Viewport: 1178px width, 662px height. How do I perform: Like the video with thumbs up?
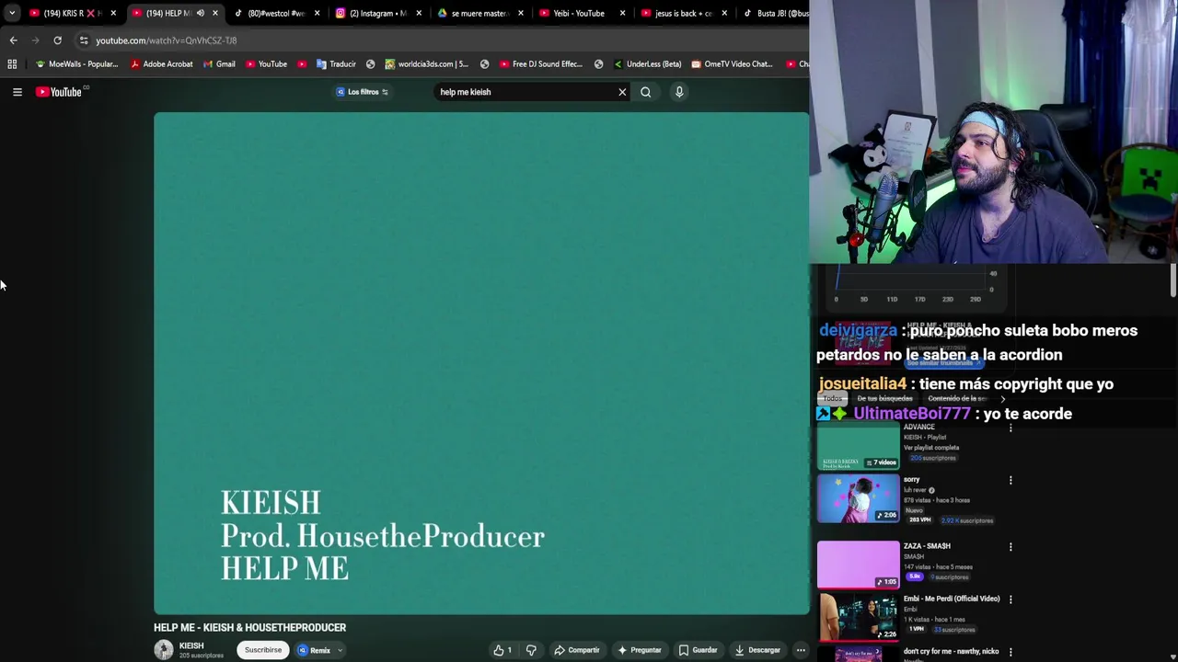[502, 650]
